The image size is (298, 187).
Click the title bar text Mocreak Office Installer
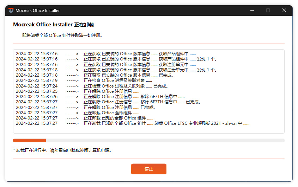pos(38,11)
